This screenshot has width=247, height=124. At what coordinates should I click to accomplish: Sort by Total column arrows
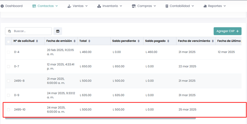(89, 41)
